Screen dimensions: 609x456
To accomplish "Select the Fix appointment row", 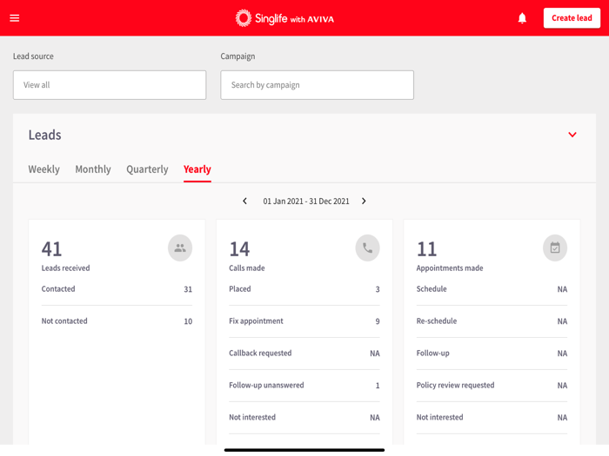I will pyautogui.click(x=304, y=321).
